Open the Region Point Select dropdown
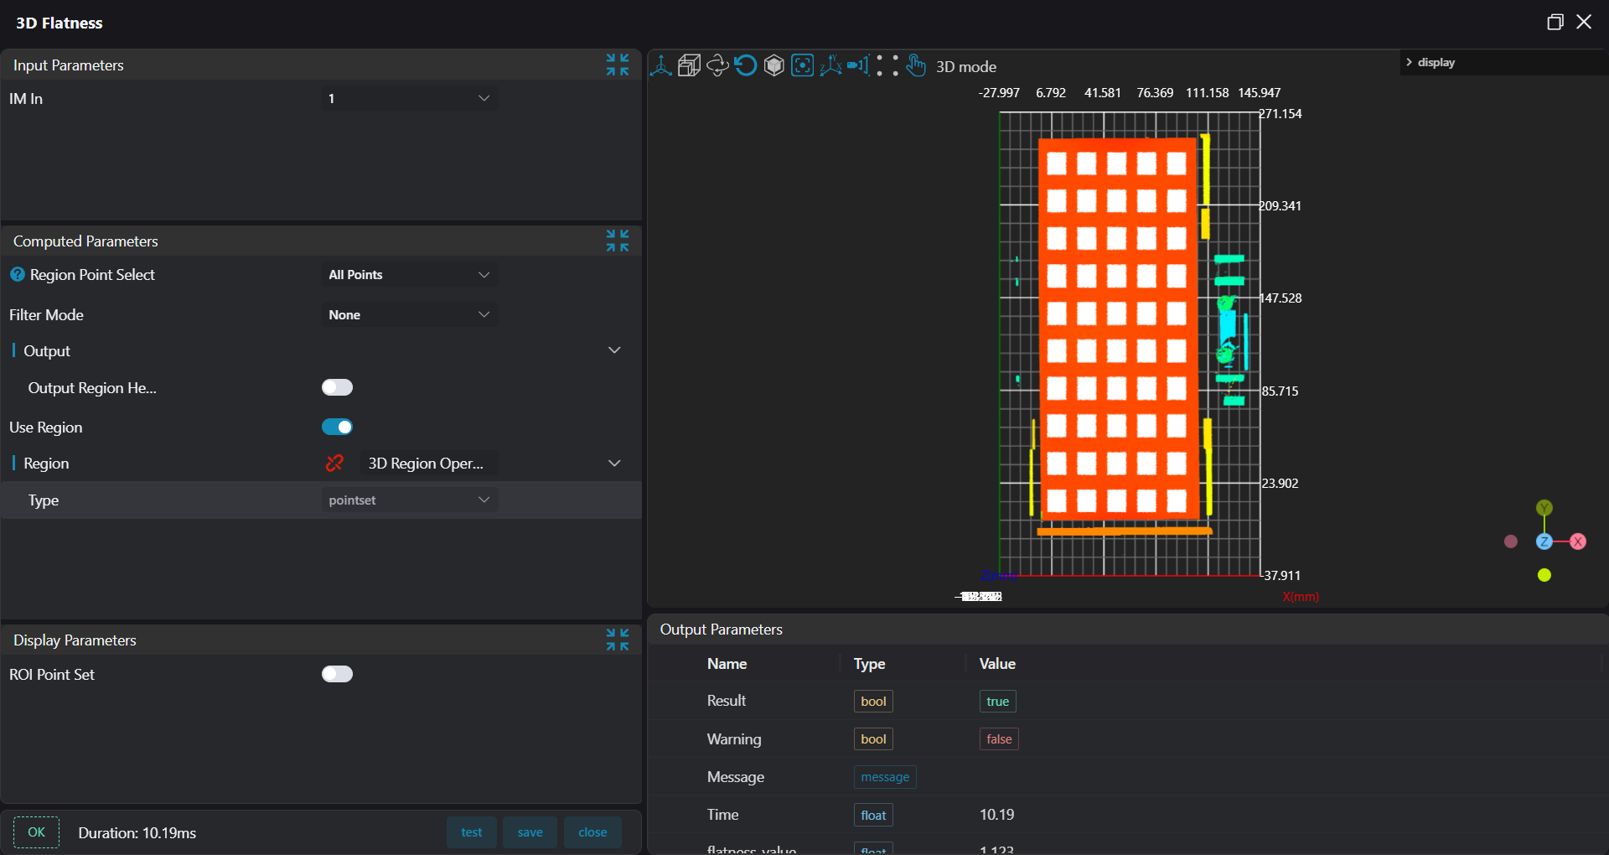Image resolution: width=1609 pixels, height=855 pixels. [409, 275]
